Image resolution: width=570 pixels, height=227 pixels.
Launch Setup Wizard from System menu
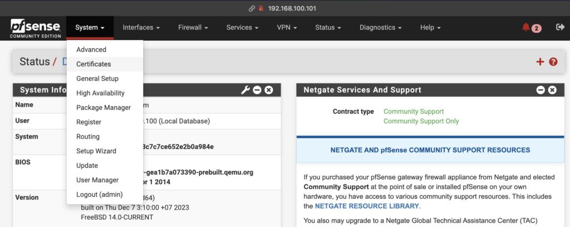(x=105, y=151)
